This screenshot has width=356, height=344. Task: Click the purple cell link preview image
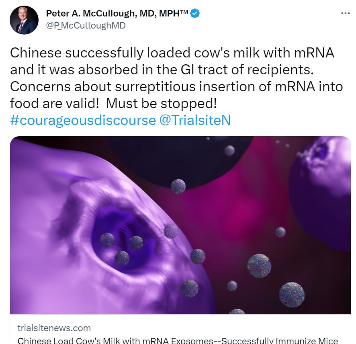(180, 225)
